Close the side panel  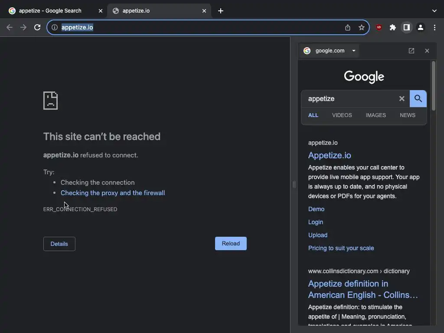pos(427,51)
